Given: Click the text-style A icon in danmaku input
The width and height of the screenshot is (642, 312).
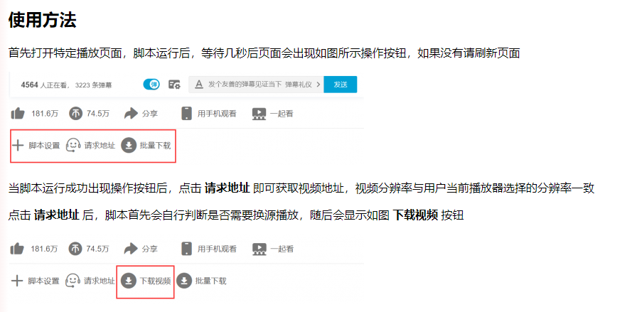Looking at the screenshot, I should (199, 85).
